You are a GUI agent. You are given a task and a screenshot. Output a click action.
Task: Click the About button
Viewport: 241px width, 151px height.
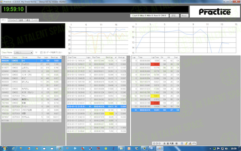pos(184,16)
